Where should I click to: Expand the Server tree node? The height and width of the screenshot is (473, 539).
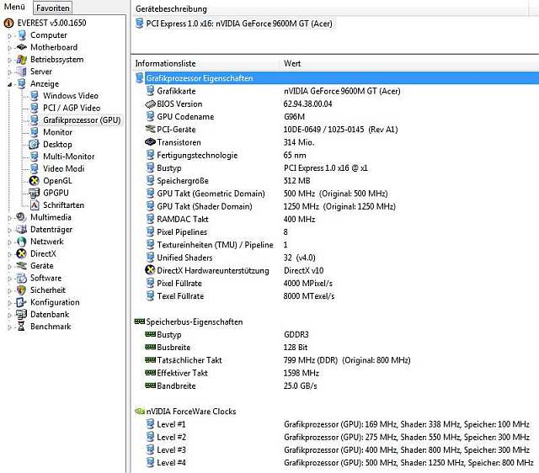coord(9,72)
